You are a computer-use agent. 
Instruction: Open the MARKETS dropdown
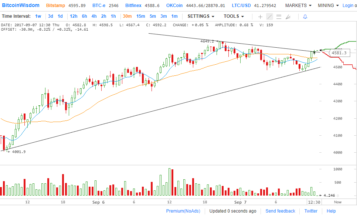click(x=298, y=6)
